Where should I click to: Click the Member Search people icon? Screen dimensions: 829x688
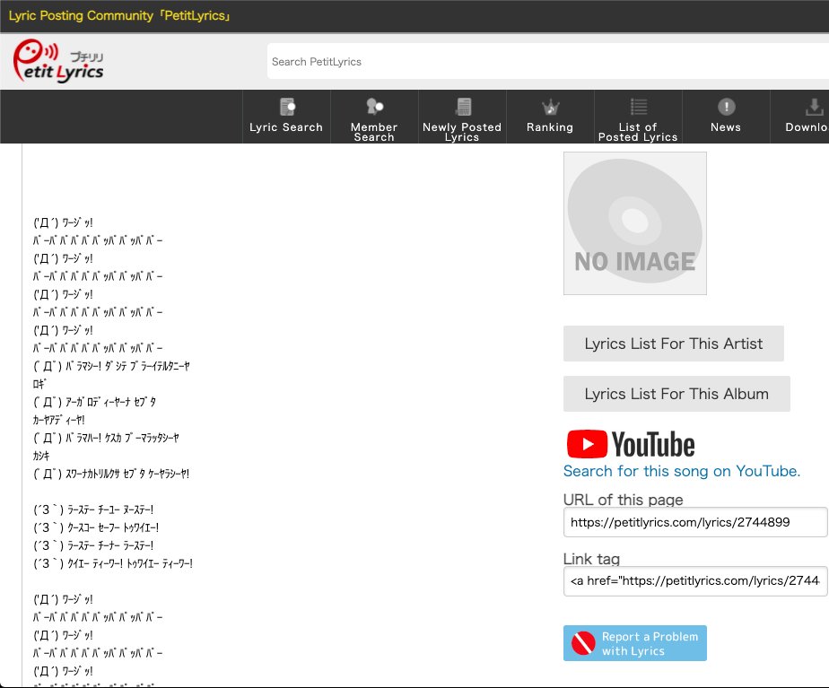coord(374,106)
